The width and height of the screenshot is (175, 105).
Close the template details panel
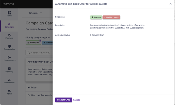coord(171,4)
